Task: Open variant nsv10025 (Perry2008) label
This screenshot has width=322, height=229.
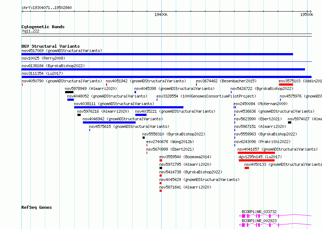Action: pyautogui.click(x=43, y=58)
